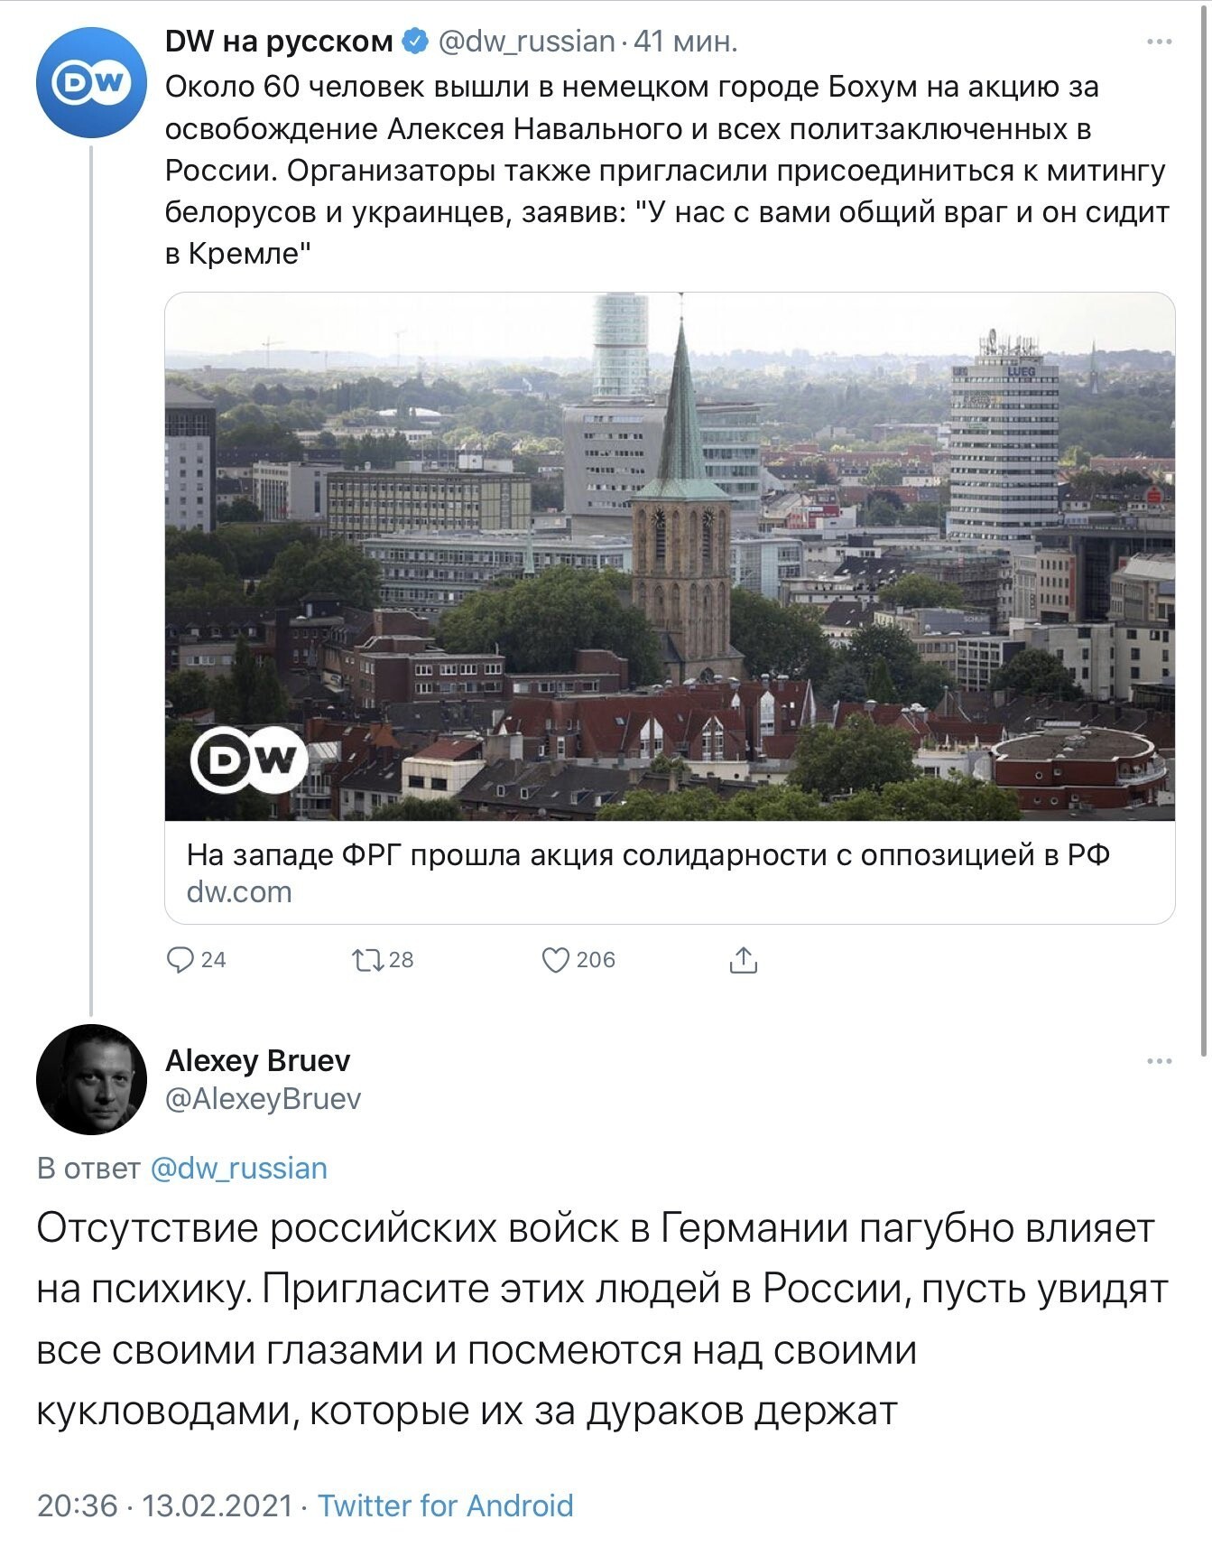Tap the share arrow icon under DW tweet

coord(742,959)
